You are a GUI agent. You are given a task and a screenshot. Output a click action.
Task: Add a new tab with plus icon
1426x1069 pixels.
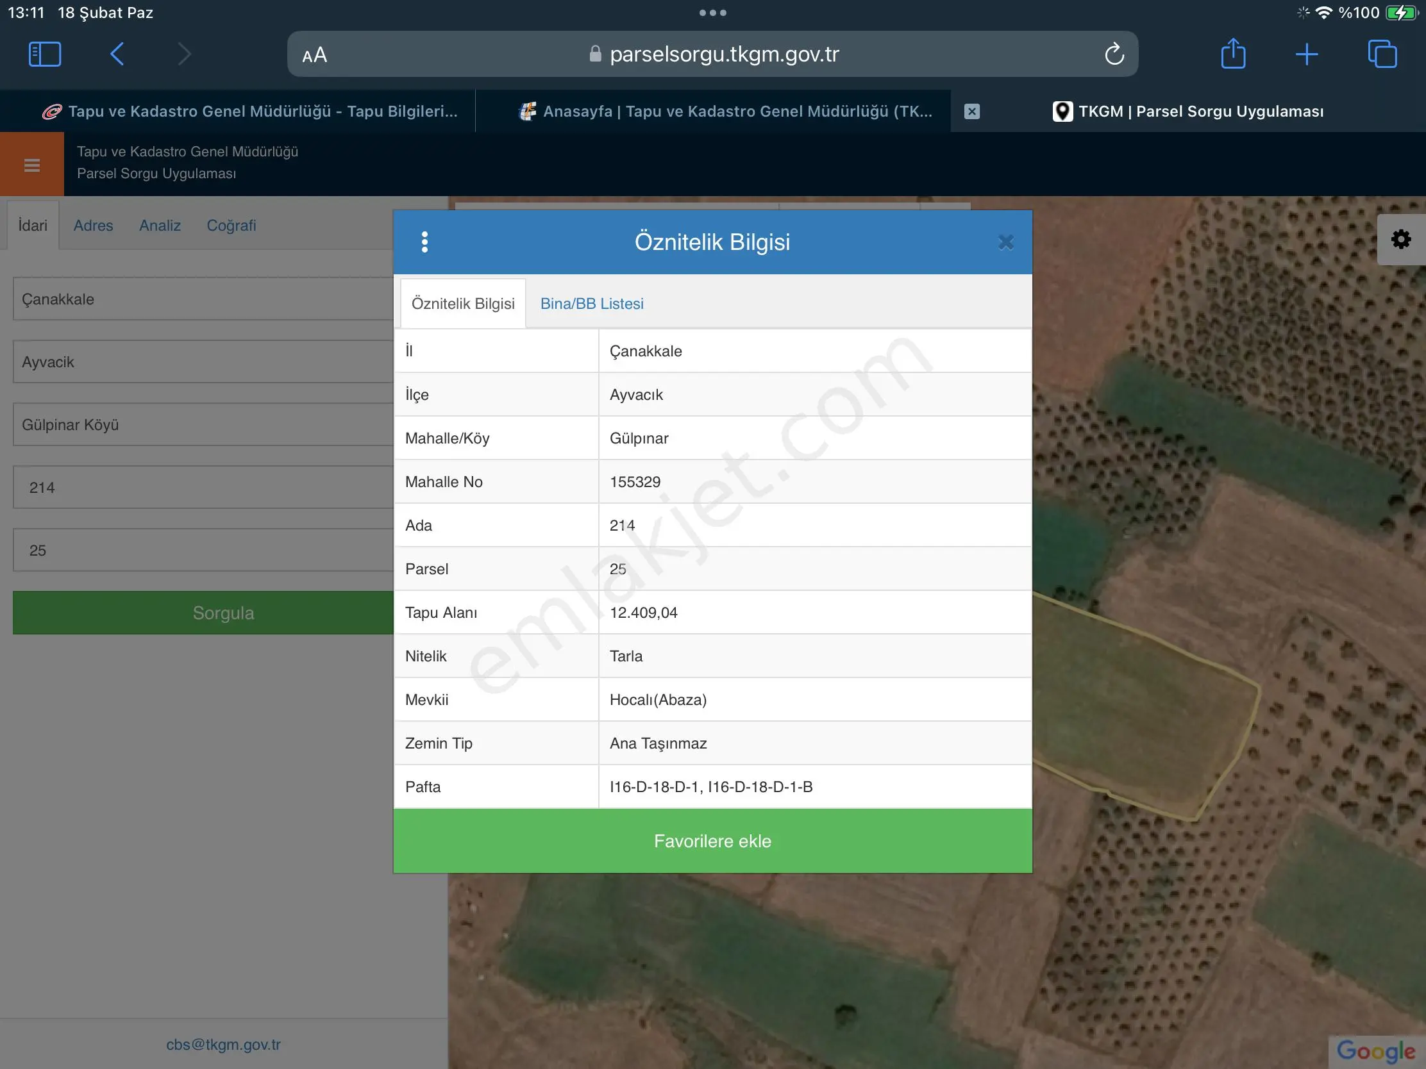(1307, 54)
